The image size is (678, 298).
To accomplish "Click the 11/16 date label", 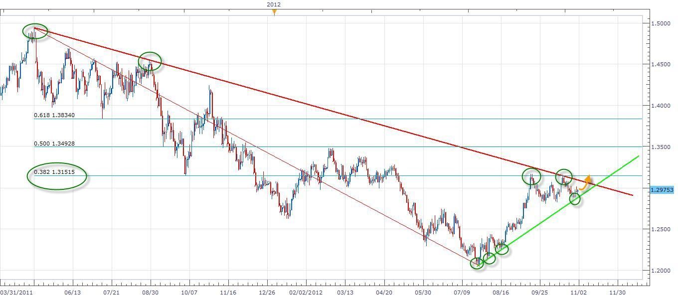I will click(x=228, y=294).
